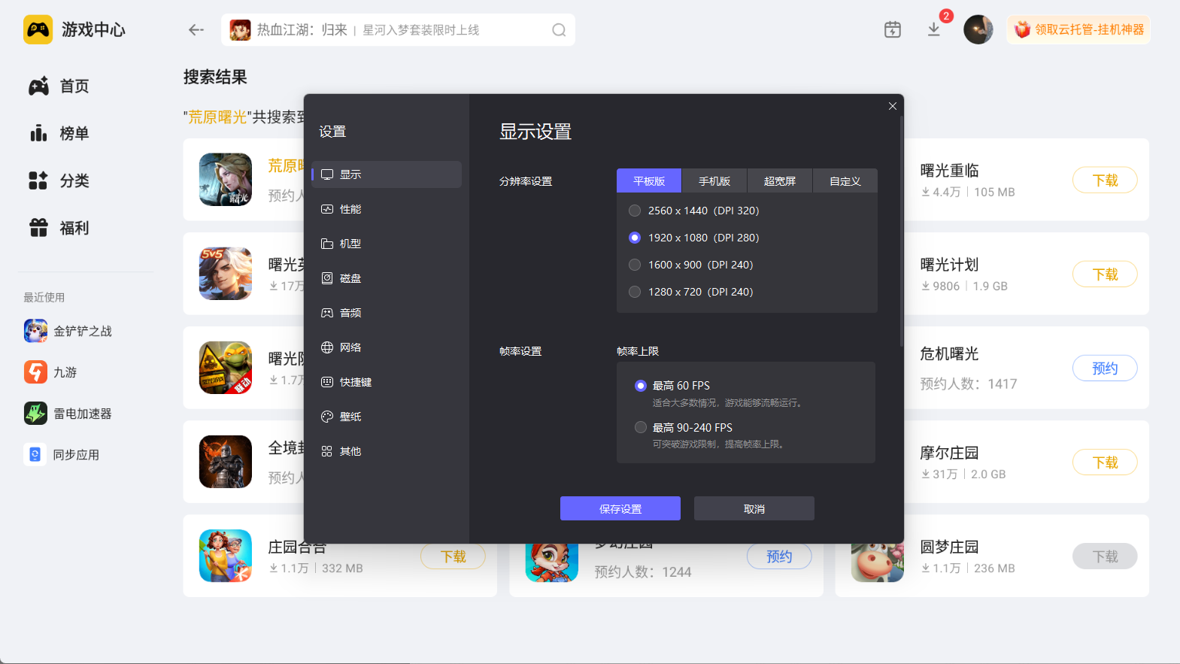Image resolution: width=1180 pixels, height=664 pixels.
Task: Select 显示 settings category
Action: point(387,174)
